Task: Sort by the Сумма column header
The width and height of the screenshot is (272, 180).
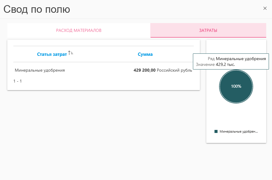Action: [145, 54]
